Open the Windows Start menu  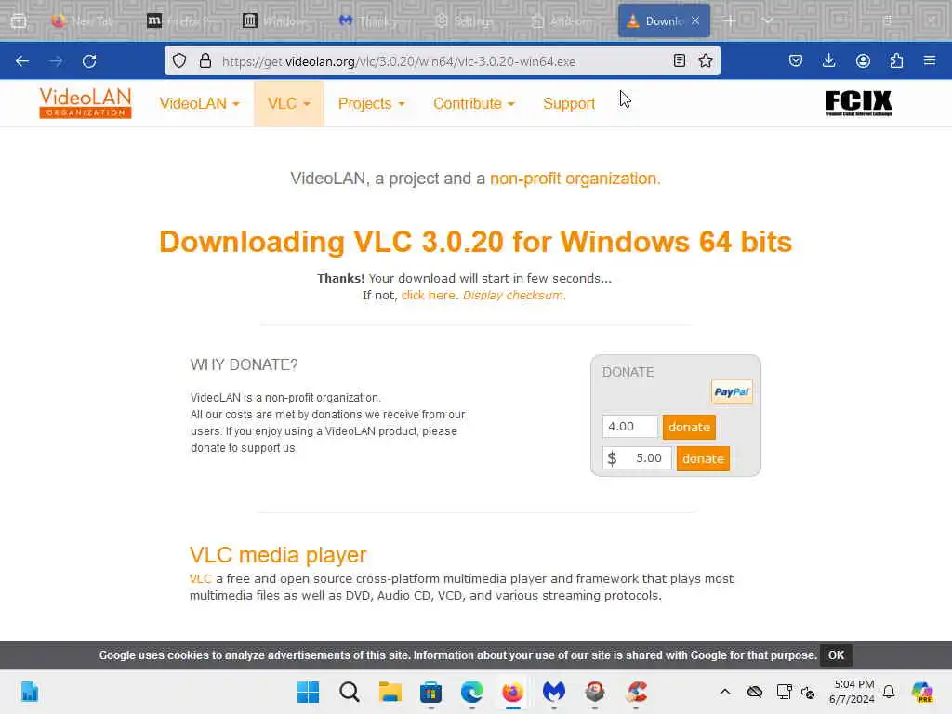coord(309,692)
